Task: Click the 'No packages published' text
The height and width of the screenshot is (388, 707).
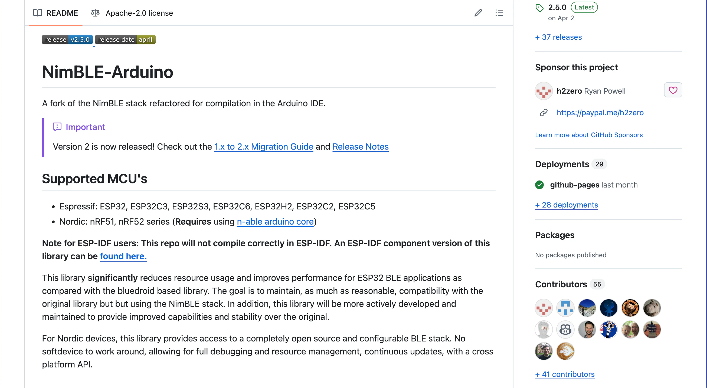Action: [571, 255]
